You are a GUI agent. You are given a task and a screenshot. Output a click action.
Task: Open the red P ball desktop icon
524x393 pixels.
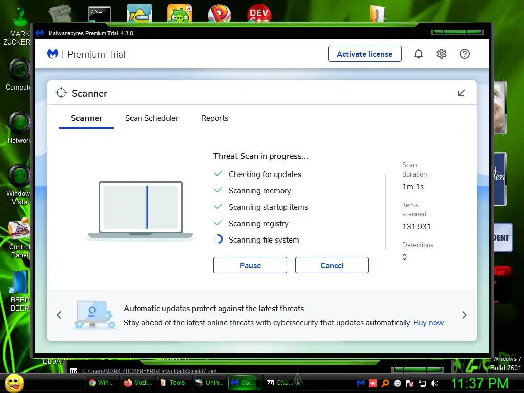point(219,13)
